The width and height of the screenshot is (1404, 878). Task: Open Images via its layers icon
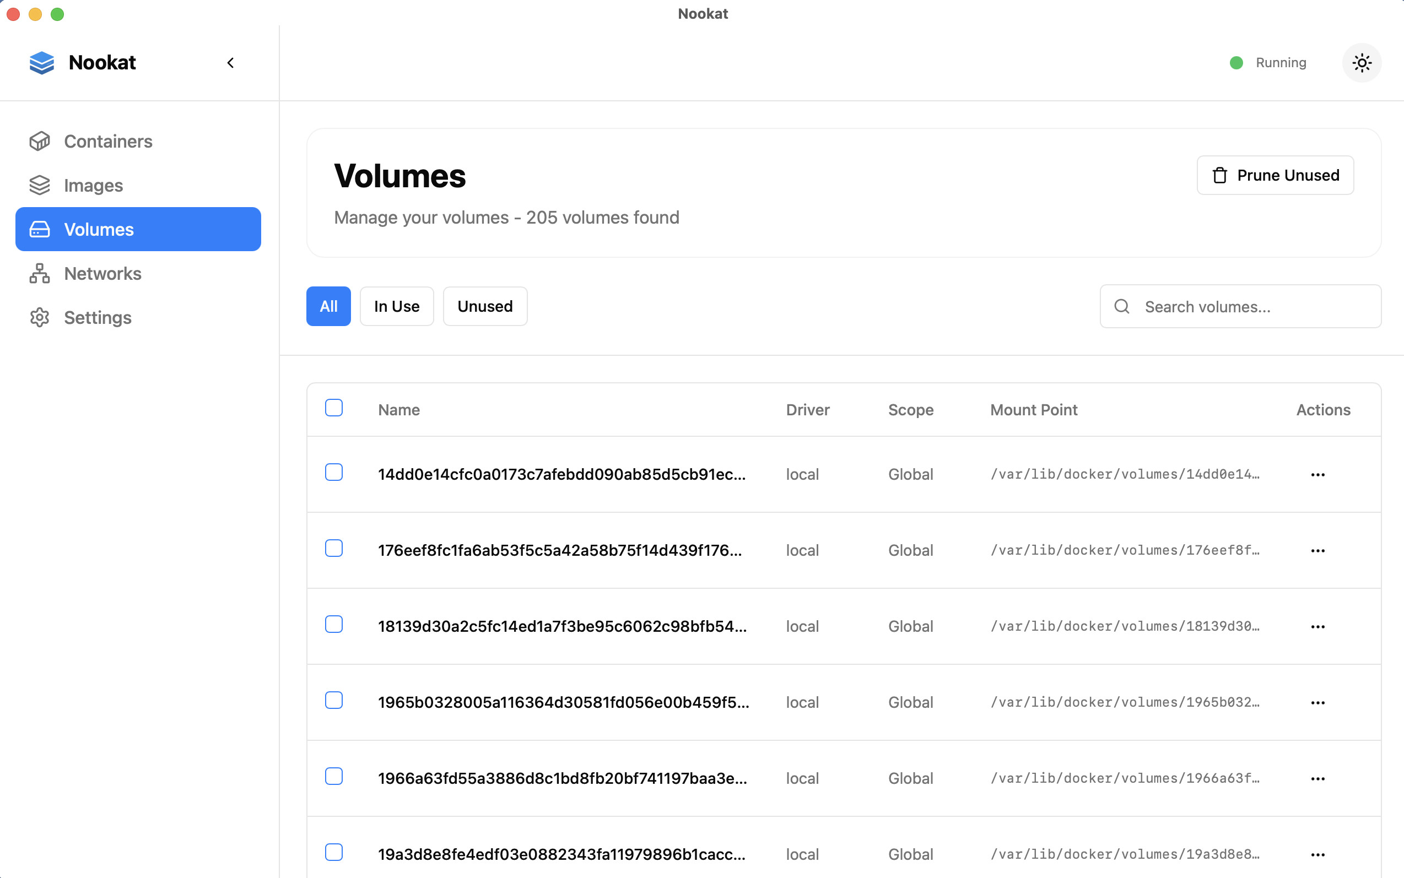click(x=40, y=185)
